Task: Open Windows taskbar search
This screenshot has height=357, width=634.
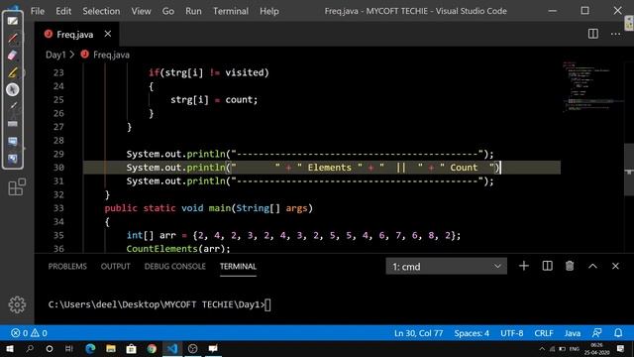Action: 30,348
